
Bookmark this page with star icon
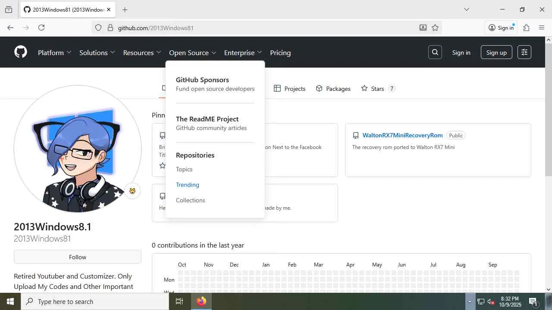pos(435,28)
